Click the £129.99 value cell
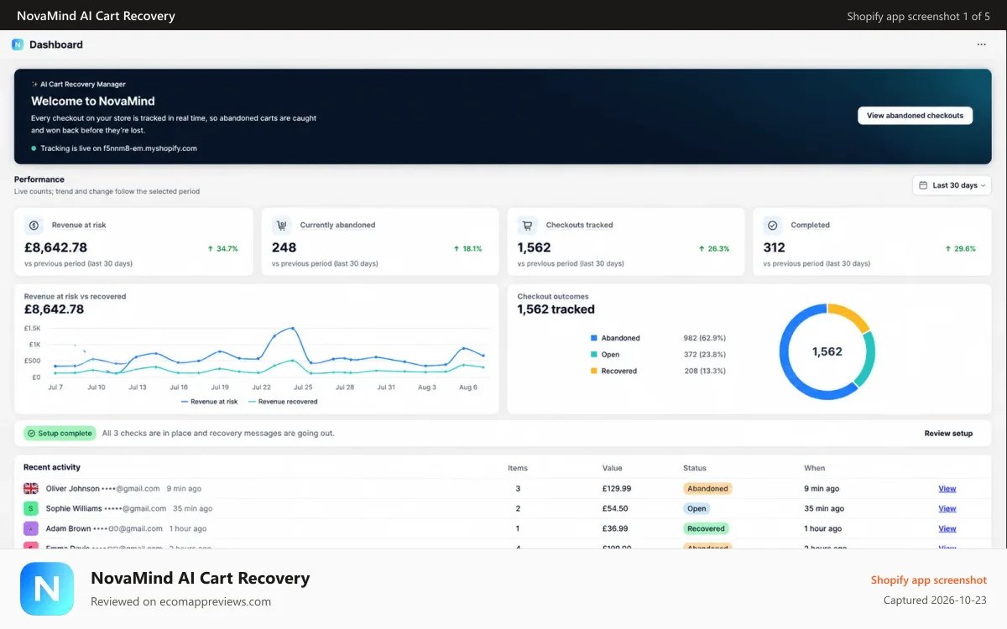This screenshot has height=629, width=1007. [617, 488]
